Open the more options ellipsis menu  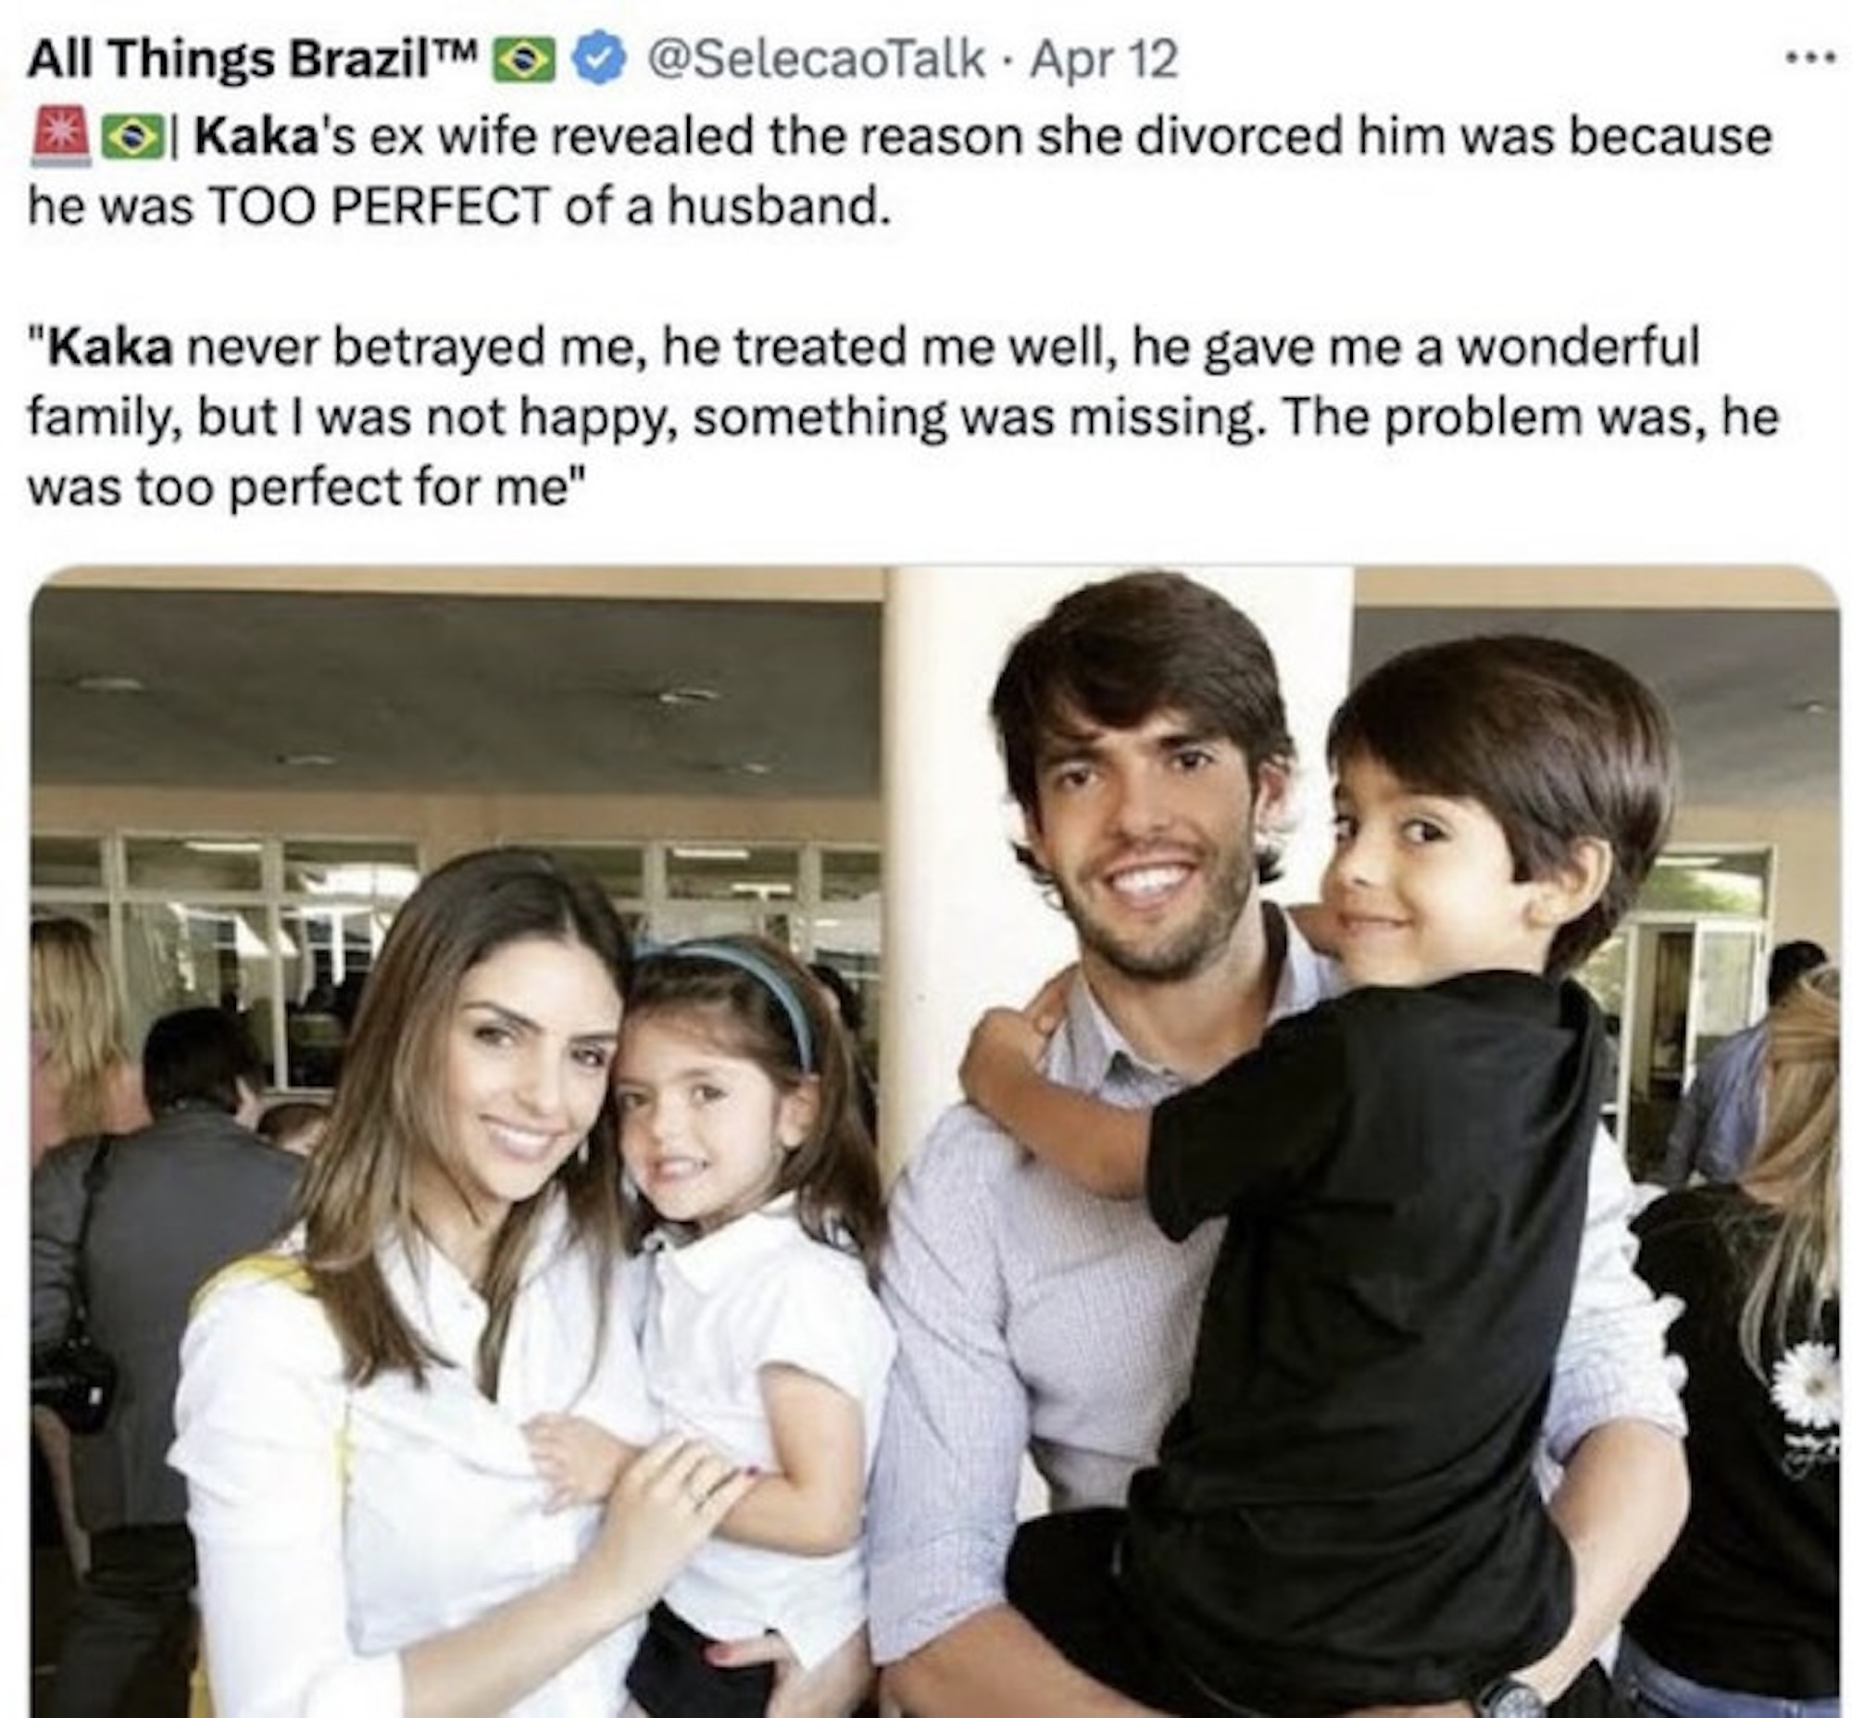point(1811,58)
